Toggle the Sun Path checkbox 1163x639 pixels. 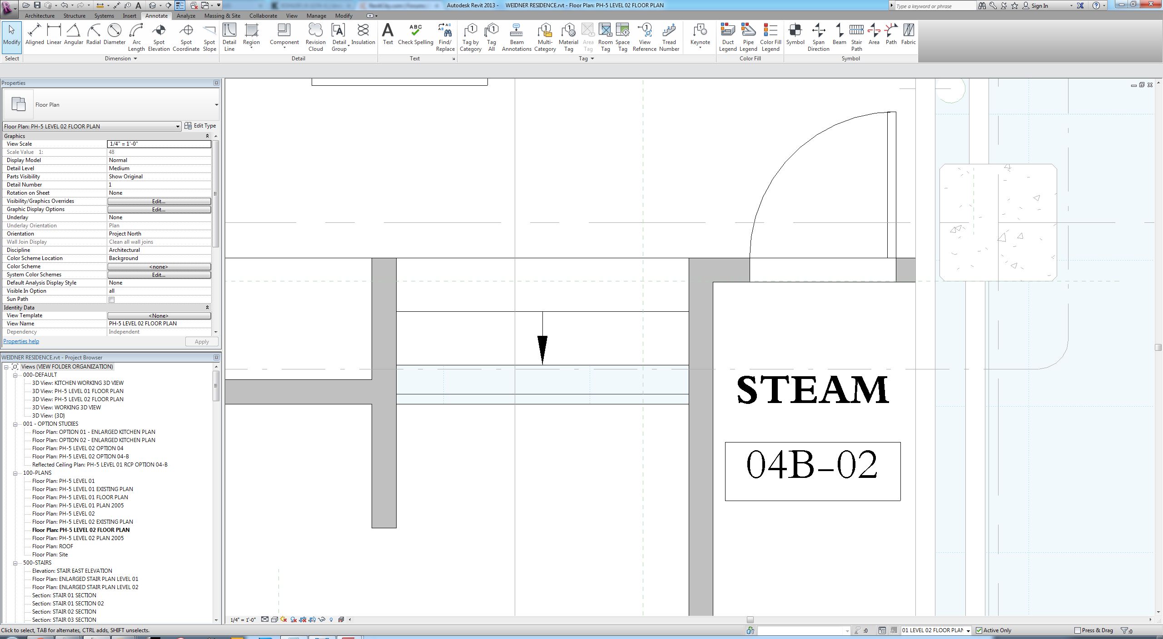[112, 300]
